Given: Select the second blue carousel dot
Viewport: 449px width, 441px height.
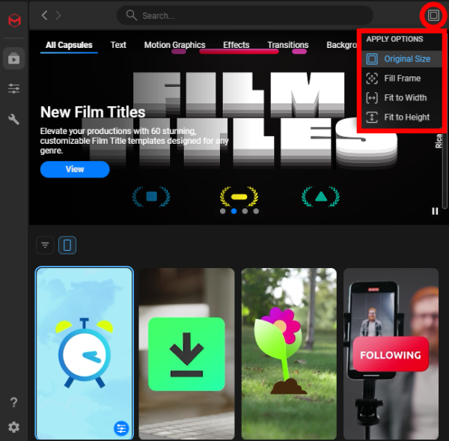Looking at the screenshot, I should pyautogui.click(x=234, y=211).
